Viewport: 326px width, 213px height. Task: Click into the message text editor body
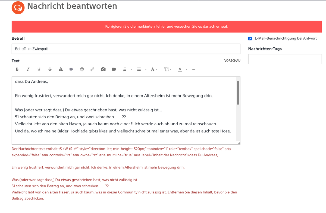pyautogui.click(x=124, y=110)
